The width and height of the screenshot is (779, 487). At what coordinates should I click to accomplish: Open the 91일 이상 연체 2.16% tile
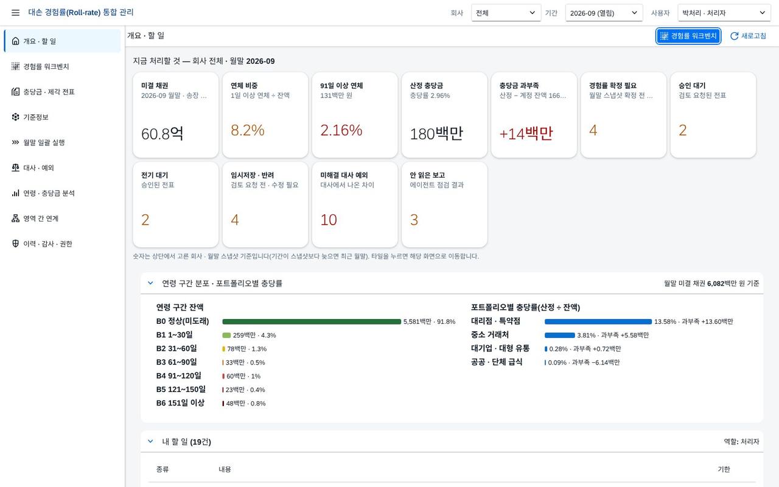click(355, 115)
